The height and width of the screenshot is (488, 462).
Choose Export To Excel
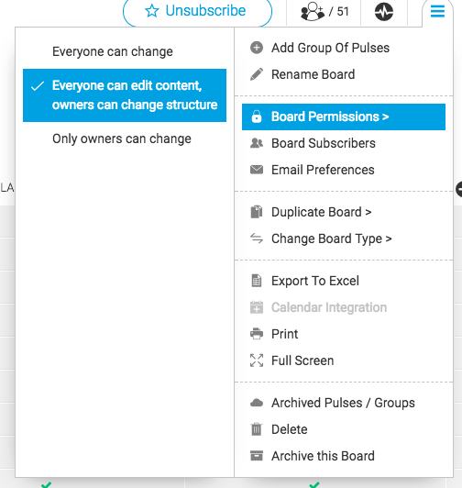coord(344,281)
